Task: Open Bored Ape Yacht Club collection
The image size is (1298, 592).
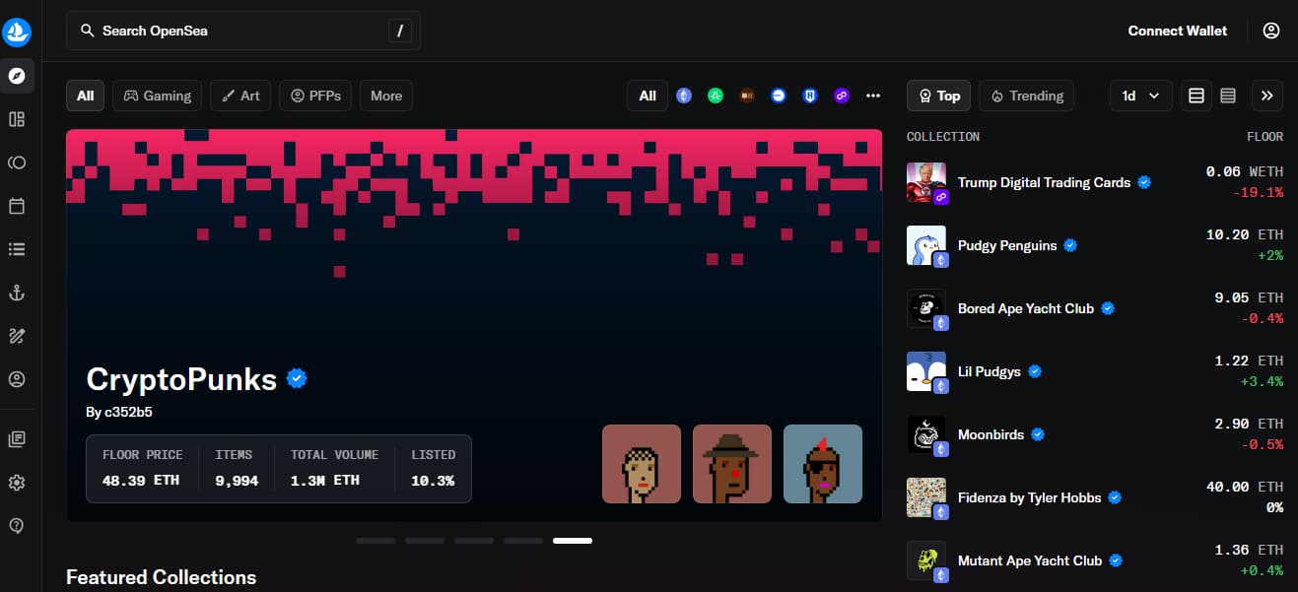Action: coord(1095,308)
